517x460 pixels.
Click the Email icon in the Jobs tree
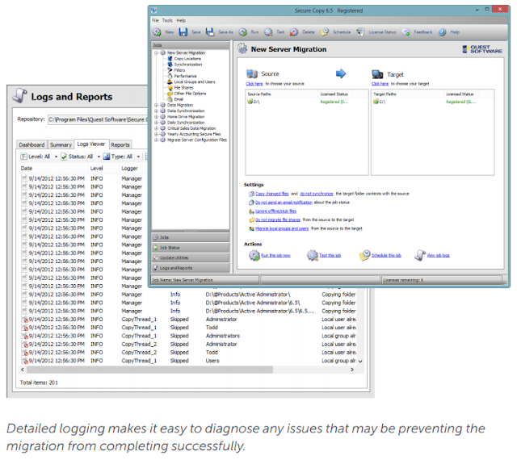click(170, 99)
